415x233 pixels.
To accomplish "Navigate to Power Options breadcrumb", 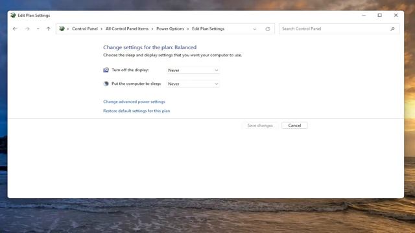I will point(170,28).
